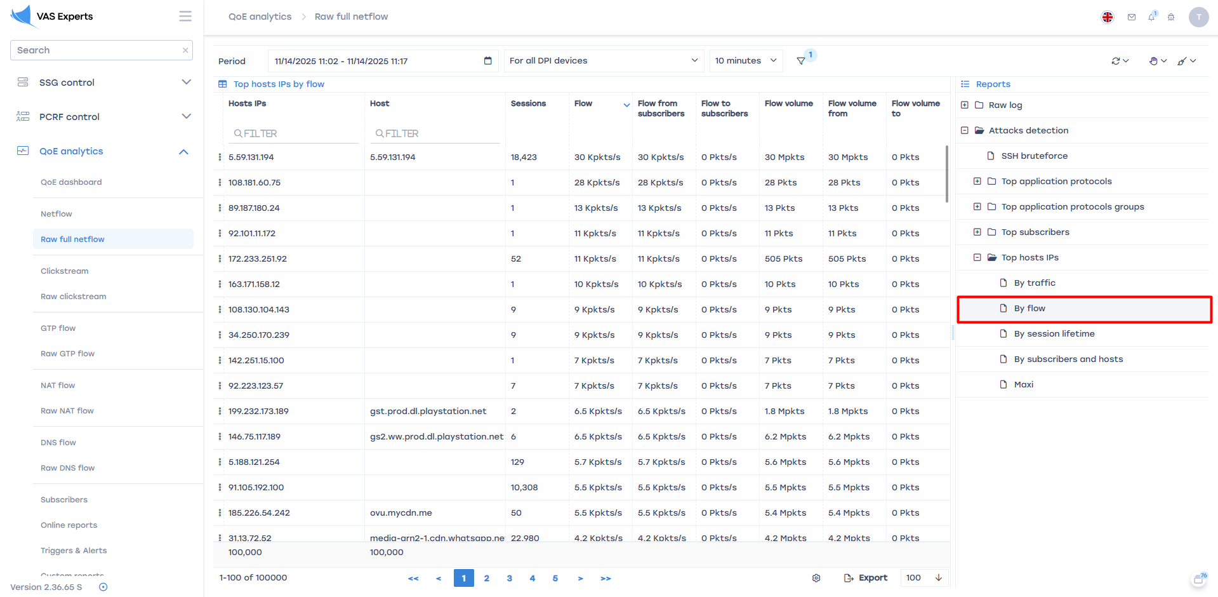
Task: Open the calendar picker in Period field
Action: coord(487,61)
